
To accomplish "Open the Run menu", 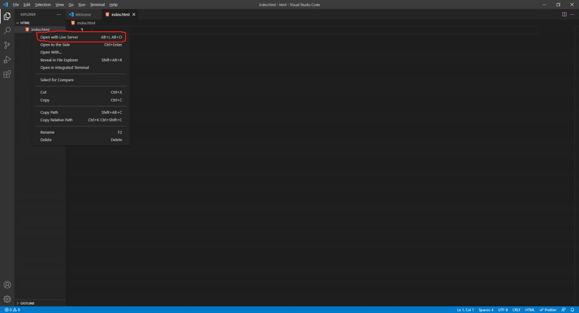I will (x=81, y=5).
